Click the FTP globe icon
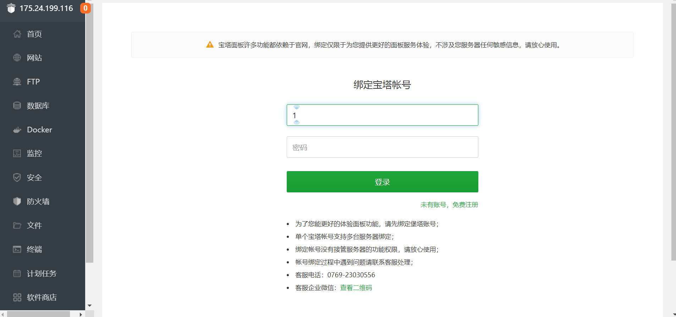The image size is (676, 317). tap(17, 82)
